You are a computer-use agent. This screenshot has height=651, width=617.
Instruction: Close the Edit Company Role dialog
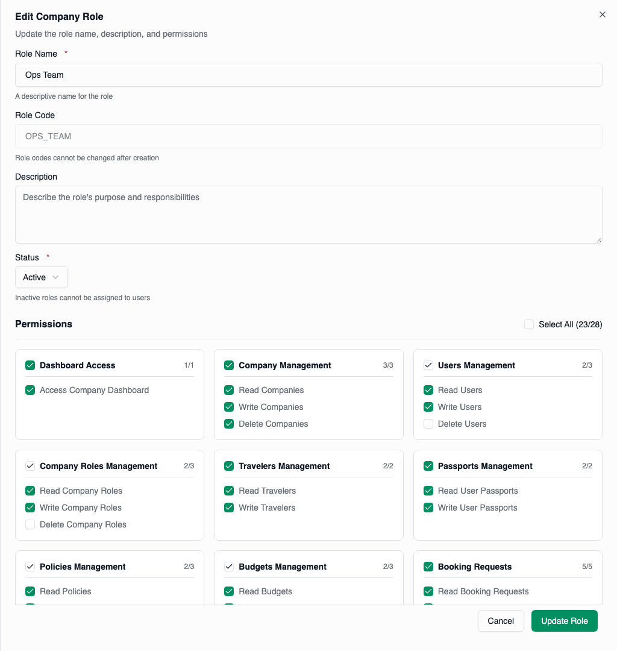point(602,14)
